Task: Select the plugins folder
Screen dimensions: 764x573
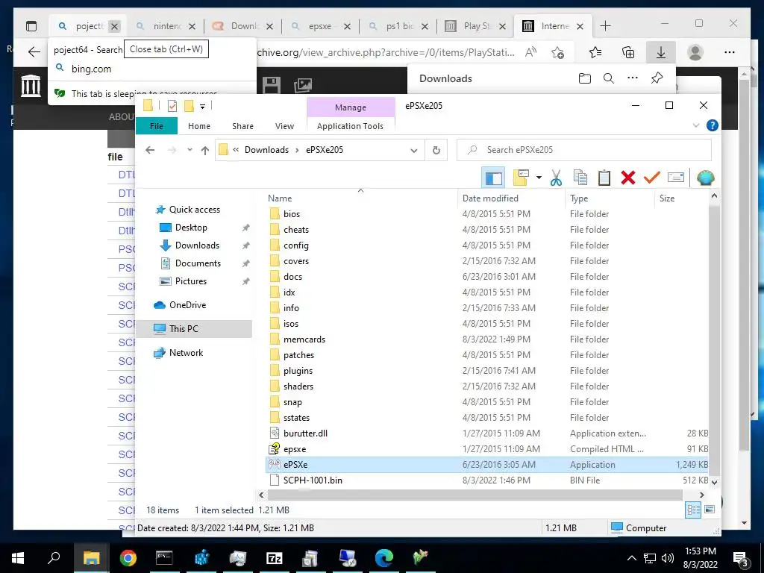Action: [x=298, y=371]
